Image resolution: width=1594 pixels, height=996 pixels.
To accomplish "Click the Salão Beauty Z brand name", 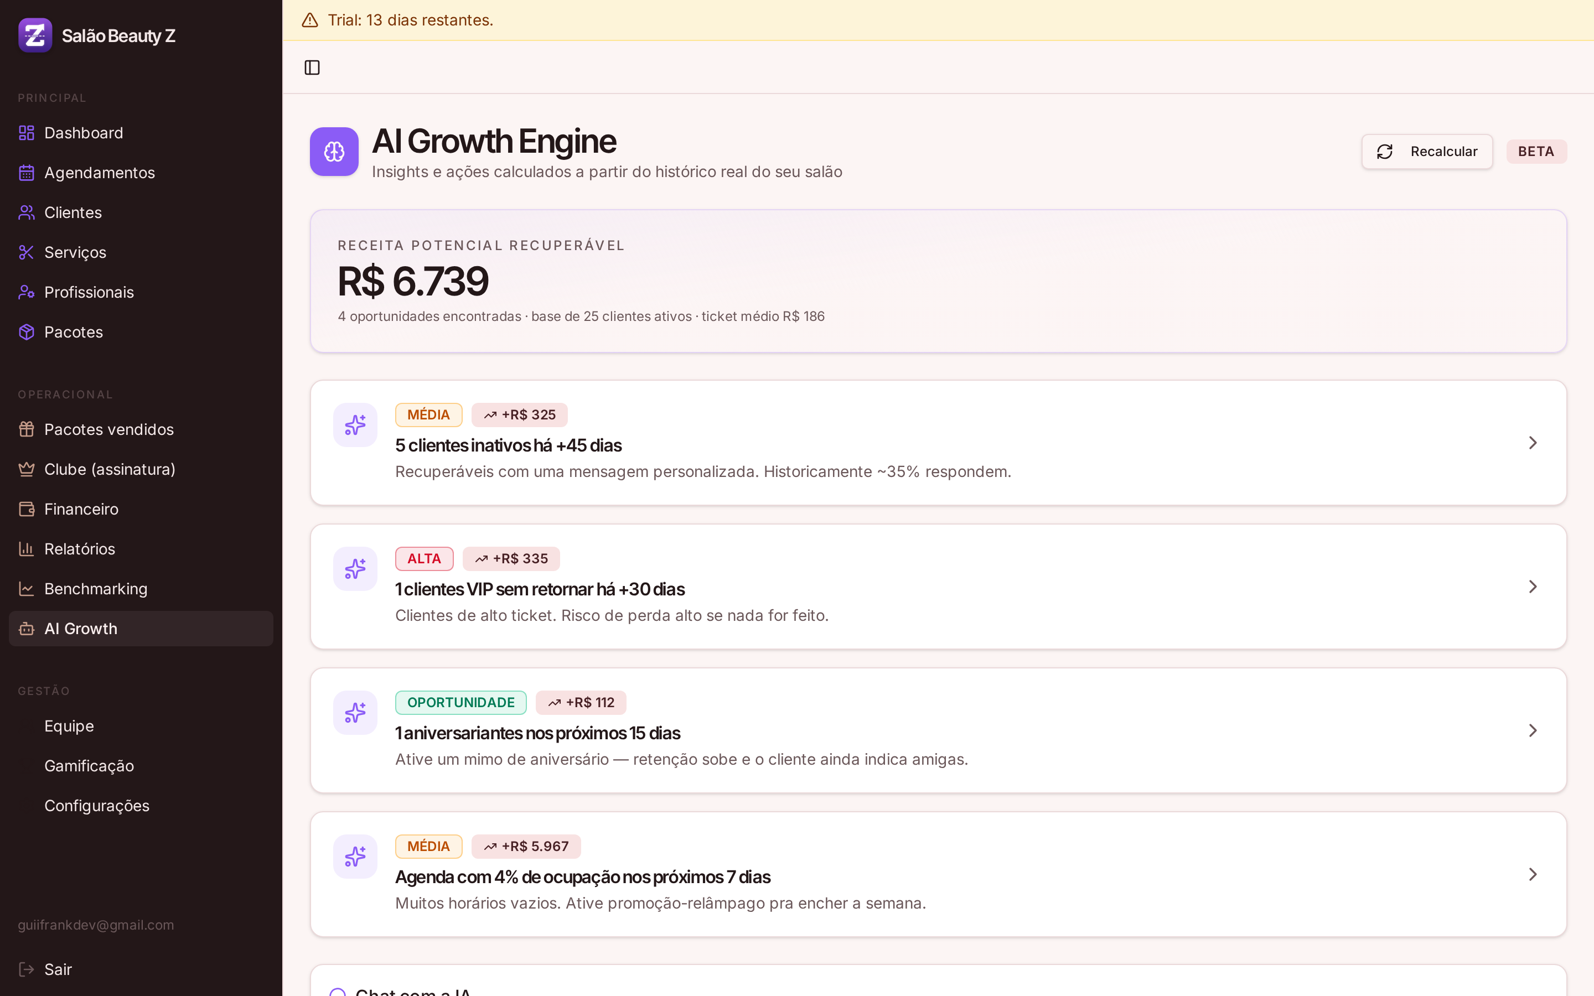I will tap(118, 35).
